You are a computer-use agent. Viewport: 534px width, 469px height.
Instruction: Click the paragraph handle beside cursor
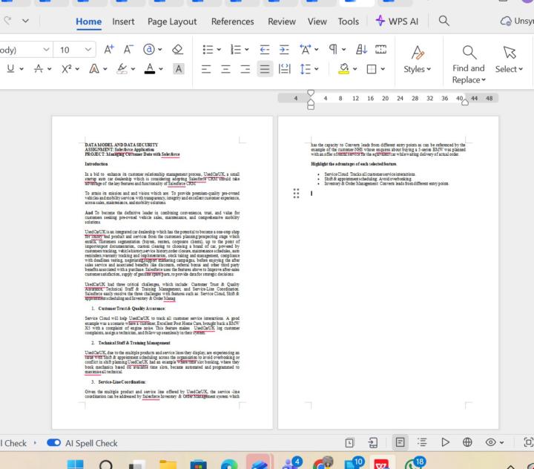[x=296, y=193]
